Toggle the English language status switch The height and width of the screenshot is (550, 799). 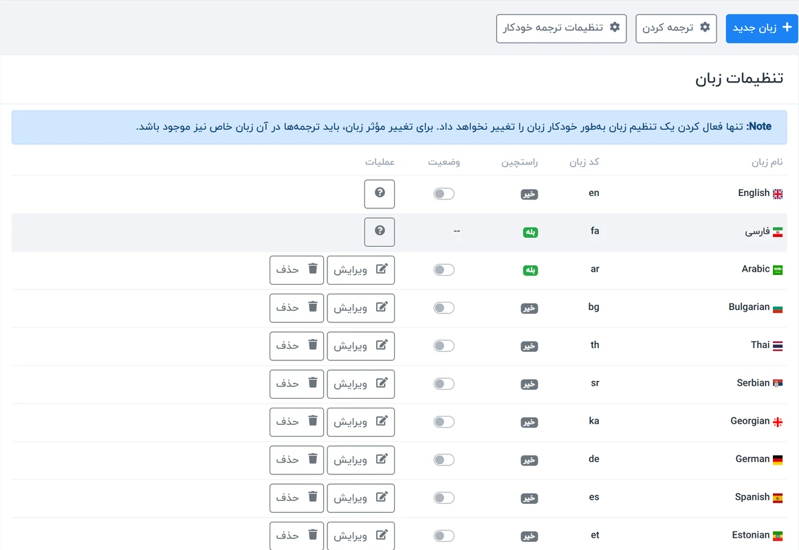[x=444, y=194]
